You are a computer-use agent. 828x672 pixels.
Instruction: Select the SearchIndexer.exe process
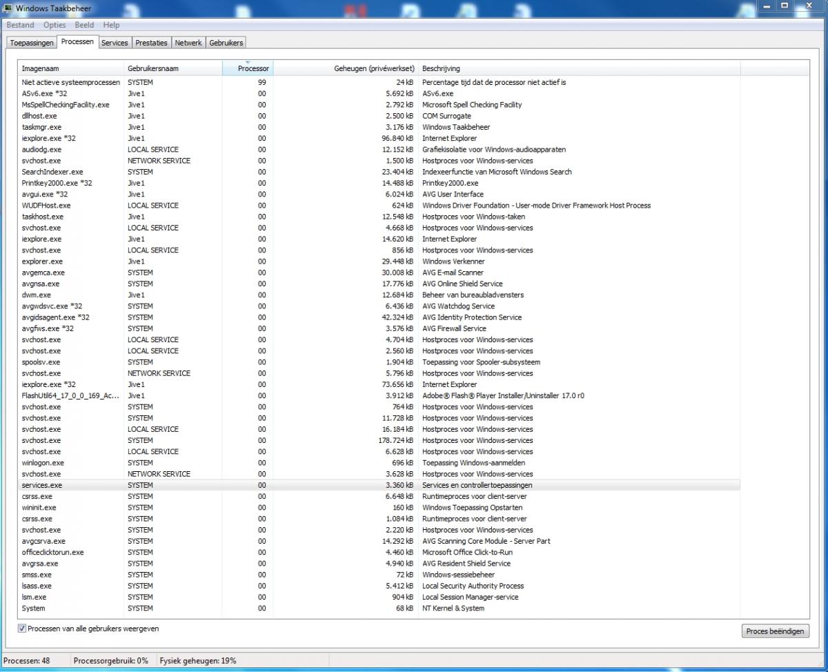pyautogui.click(x=379, y=172)
